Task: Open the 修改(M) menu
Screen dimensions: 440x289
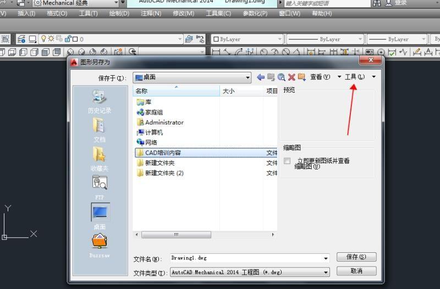Action: (184, 13)
